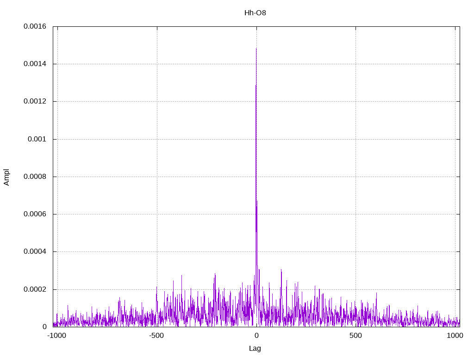Click the Lag x-axis label

tap(255, 349)
